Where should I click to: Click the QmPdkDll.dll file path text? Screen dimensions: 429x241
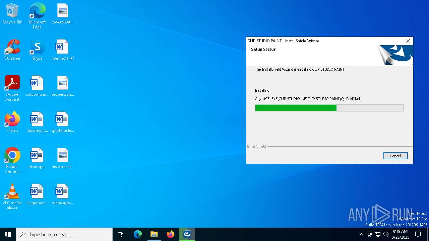coord(308,99)
